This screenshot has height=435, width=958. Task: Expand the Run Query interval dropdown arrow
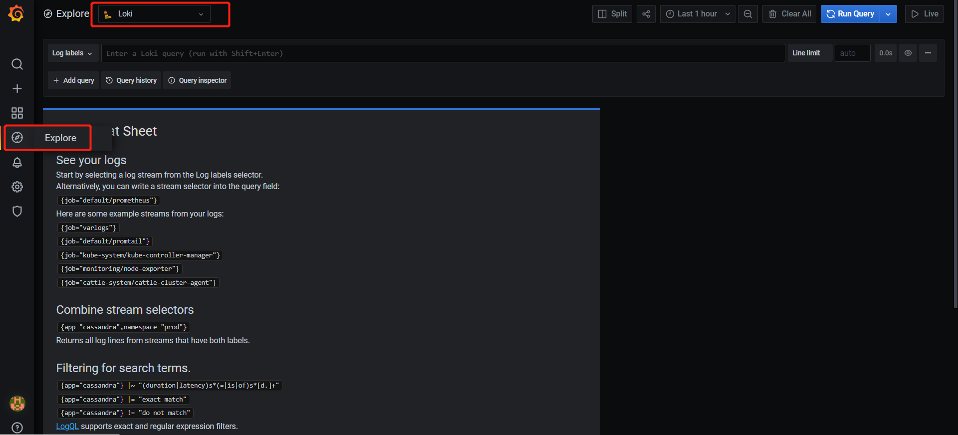coord(888,14)
